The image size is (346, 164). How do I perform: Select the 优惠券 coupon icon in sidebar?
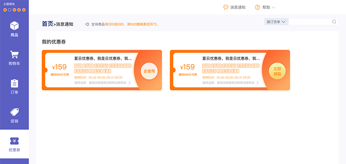pyautogui.click(x=14, y=141)
